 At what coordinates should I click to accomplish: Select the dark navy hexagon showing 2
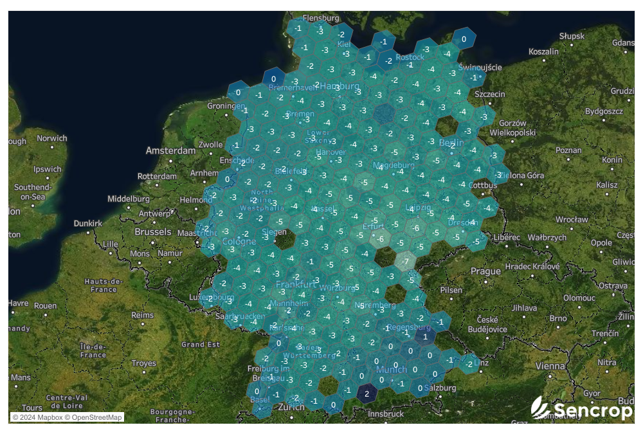(367, 394)
